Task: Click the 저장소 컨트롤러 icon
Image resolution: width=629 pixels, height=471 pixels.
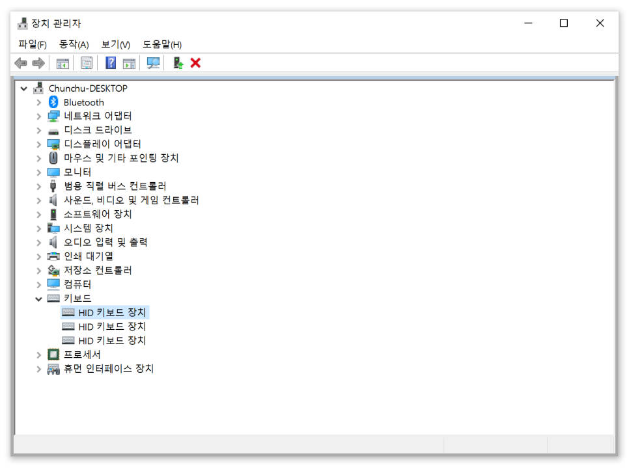Action: [53, 270]
